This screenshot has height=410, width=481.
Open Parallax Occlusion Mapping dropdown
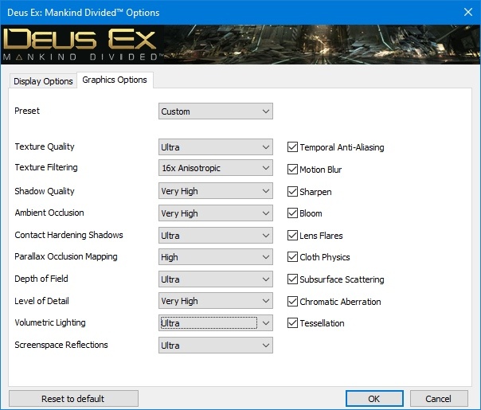tap(216, 257)
